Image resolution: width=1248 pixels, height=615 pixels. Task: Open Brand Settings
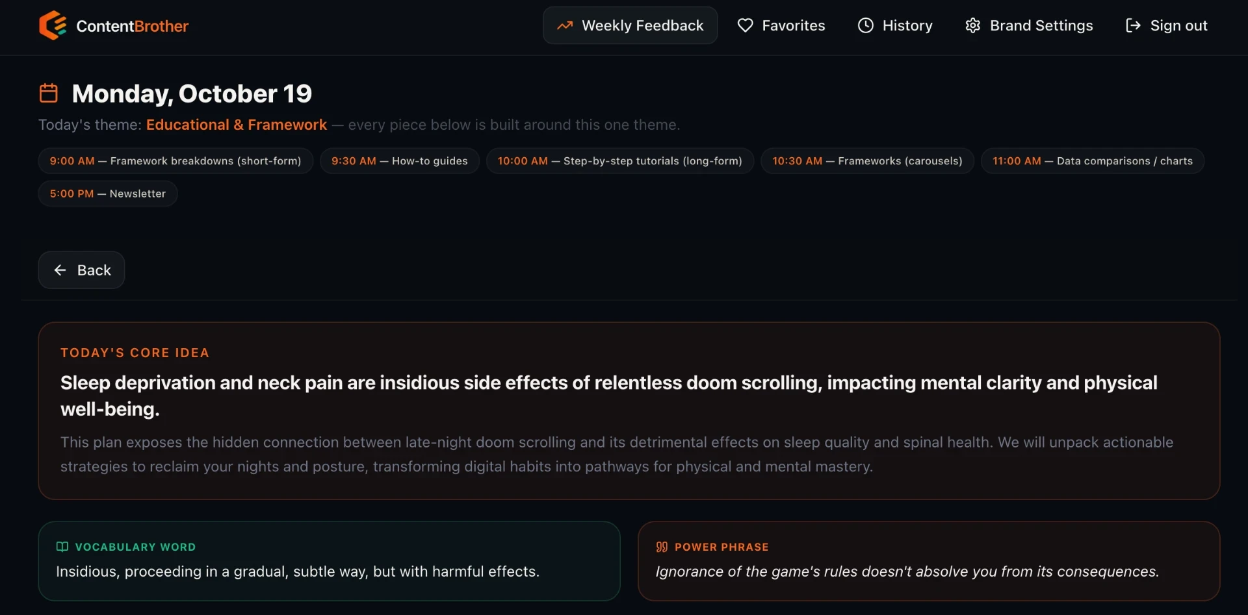(x=1029, y=25)
